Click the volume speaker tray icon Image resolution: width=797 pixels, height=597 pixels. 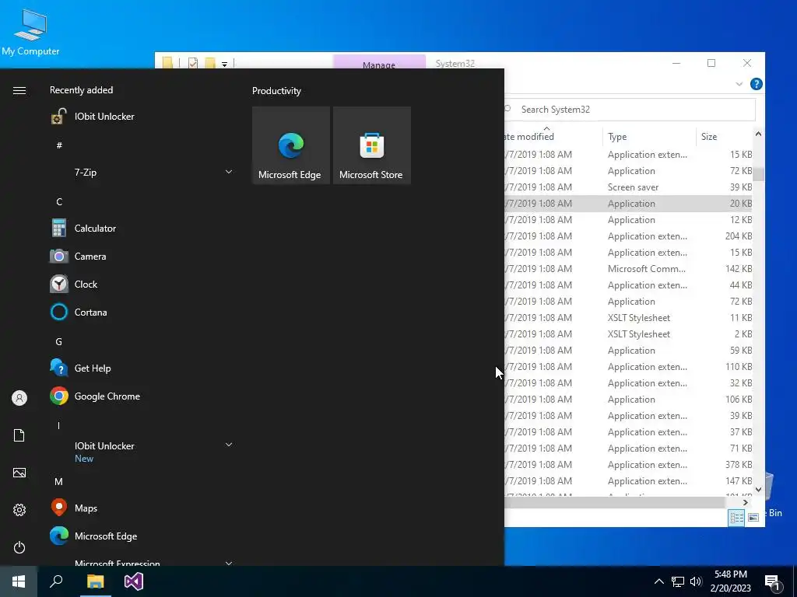point(696,581)
